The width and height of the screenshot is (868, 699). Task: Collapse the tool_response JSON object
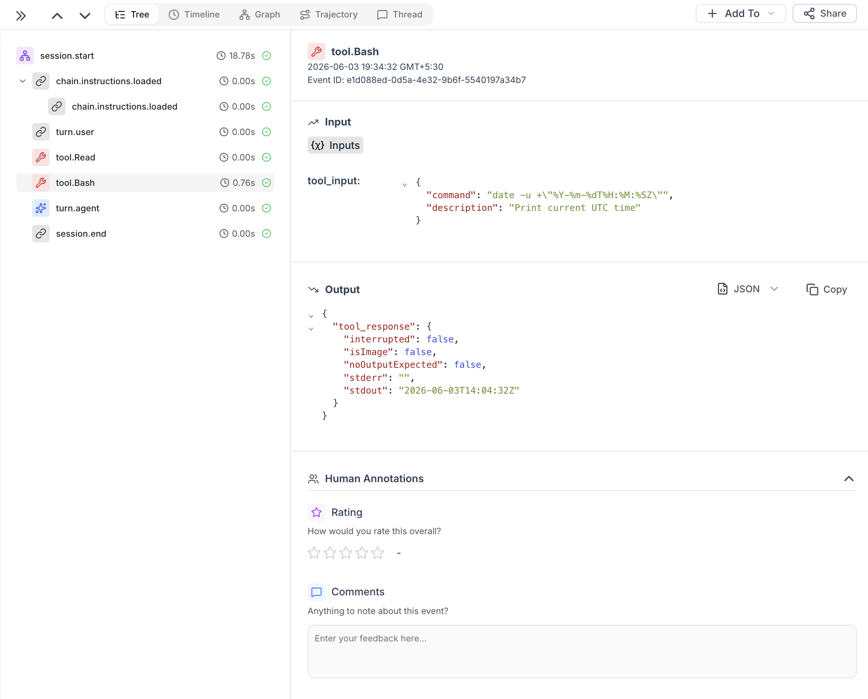point(311,329)
